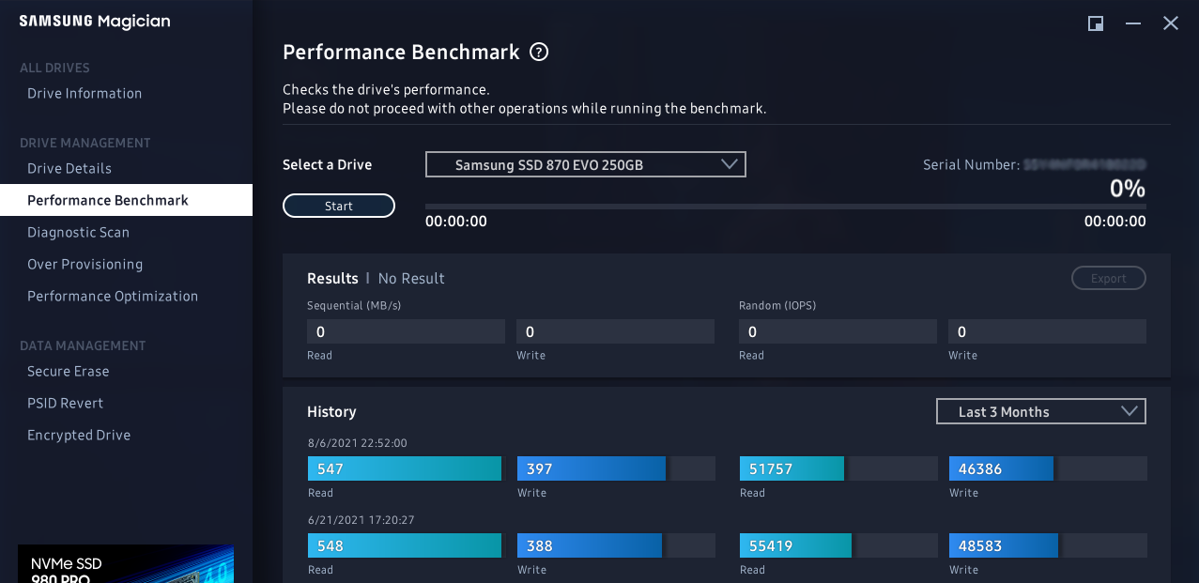
Task: Open the Encrypted Drive page
Action: point(79,435)
